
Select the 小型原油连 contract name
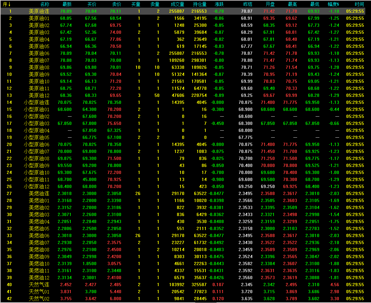(x=36, y=102)
